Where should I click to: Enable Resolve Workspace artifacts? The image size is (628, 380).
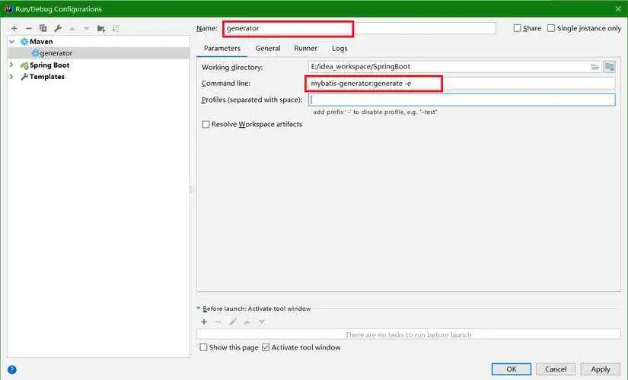206,125
